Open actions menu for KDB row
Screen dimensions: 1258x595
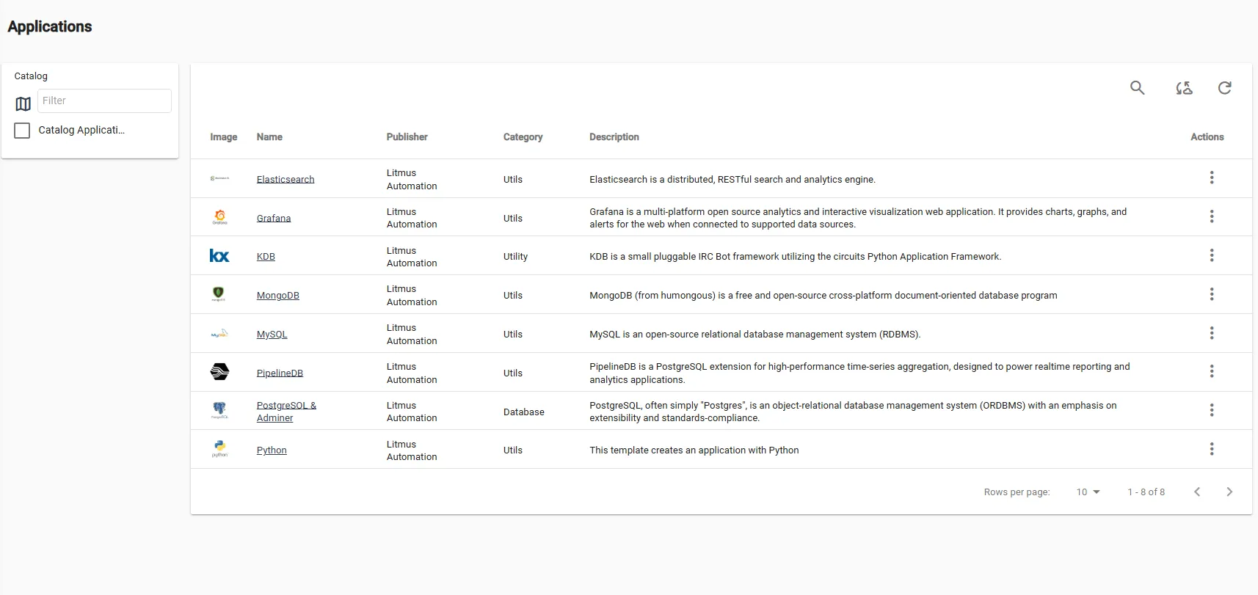pyautogui.click(x=1212, y=255)
